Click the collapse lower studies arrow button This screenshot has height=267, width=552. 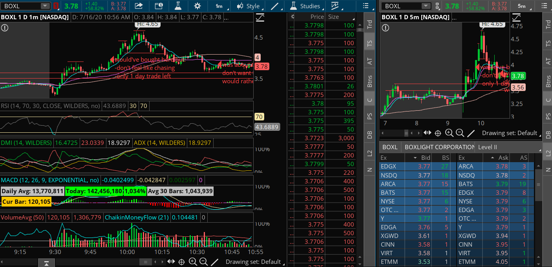tap(46, 262)
